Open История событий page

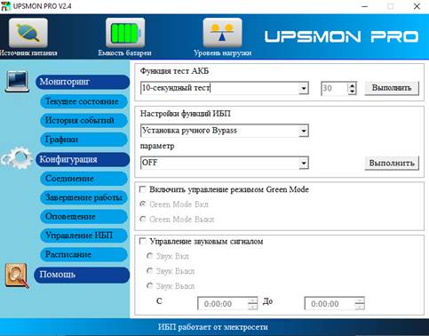pos(83,120)
